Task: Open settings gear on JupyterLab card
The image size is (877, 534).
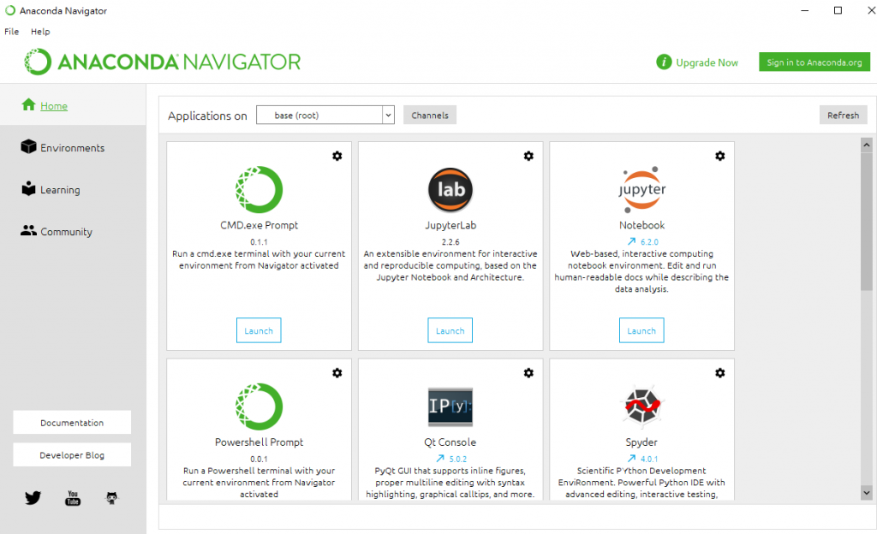Action: click(528, 156)
